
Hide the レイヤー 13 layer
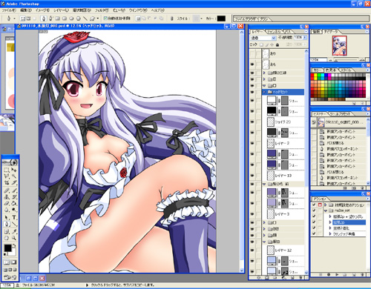click(252, 176)
